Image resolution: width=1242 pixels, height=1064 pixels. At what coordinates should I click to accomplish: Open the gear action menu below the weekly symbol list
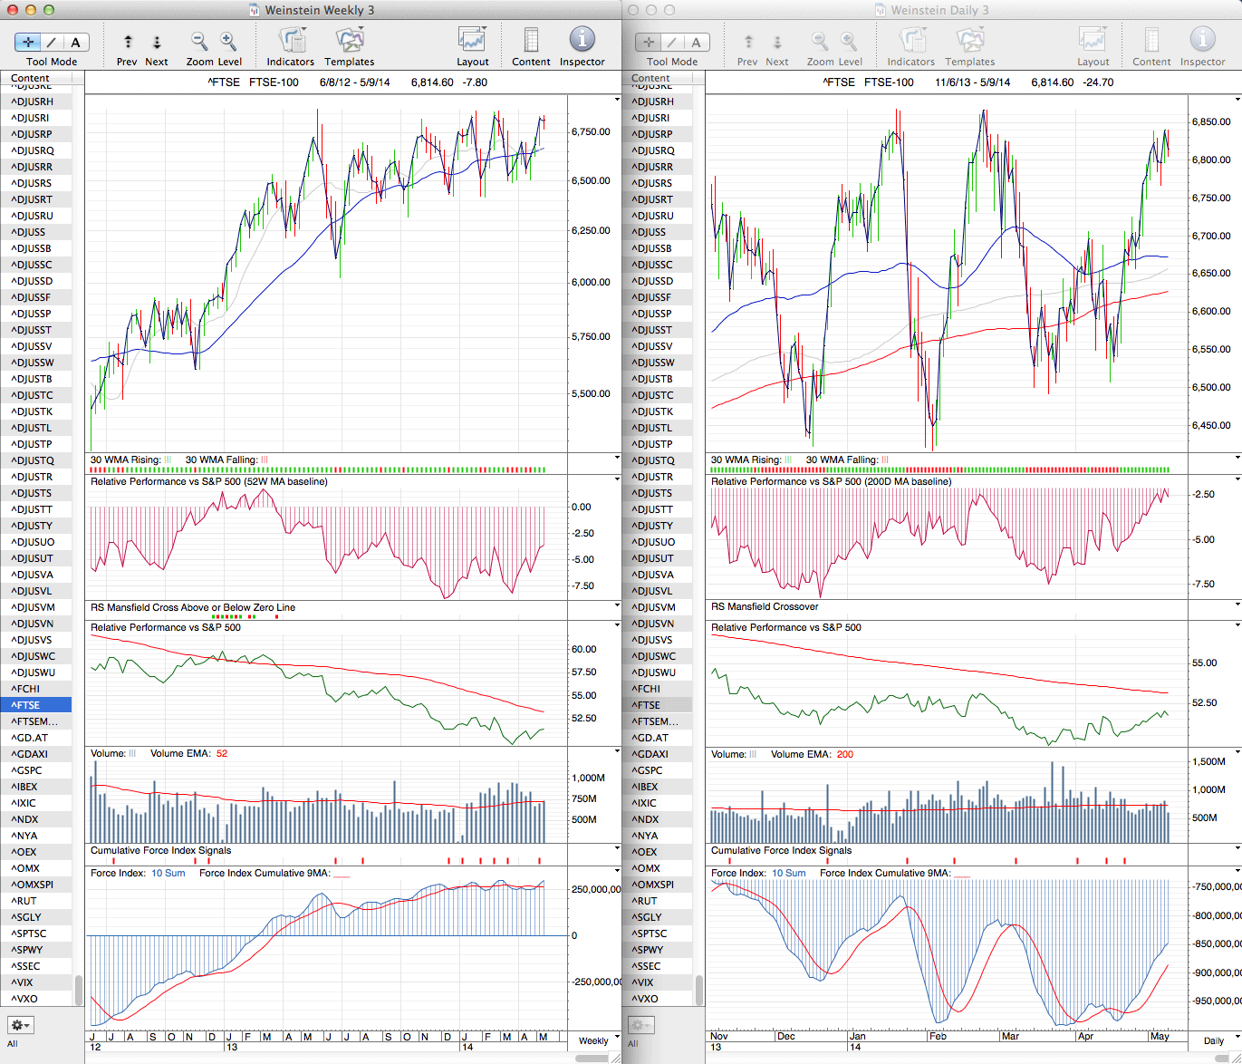(20, 1025)
